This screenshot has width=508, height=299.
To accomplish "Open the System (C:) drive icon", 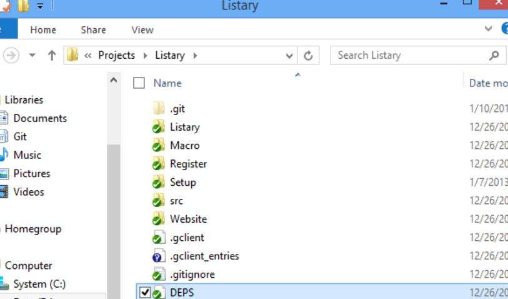I will coord(4,284).
